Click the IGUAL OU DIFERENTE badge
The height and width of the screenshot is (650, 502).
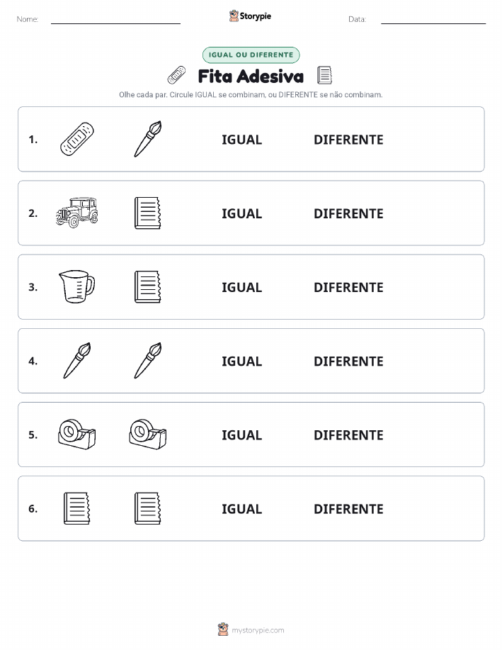click(x=251, y=55)
